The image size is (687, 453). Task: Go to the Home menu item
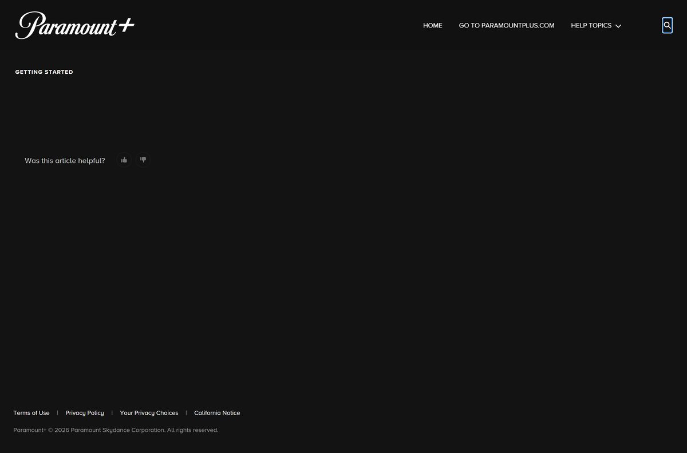(x=433, y=26)
